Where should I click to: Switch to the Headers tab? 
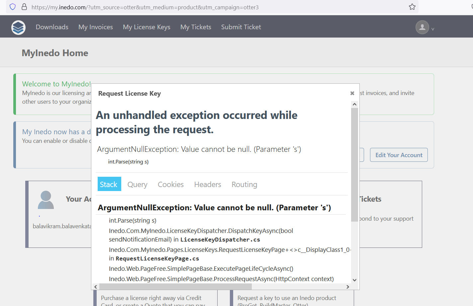208,184
